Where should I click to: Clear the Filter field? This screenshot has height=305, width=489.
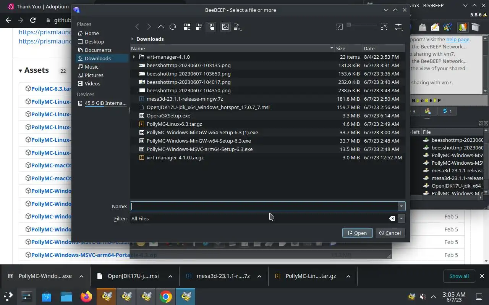(x=392, y=218)
